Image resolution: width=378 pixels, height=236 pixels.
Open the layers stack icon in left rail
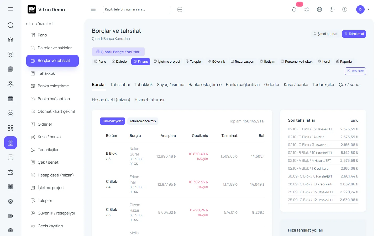click(10, 40)
